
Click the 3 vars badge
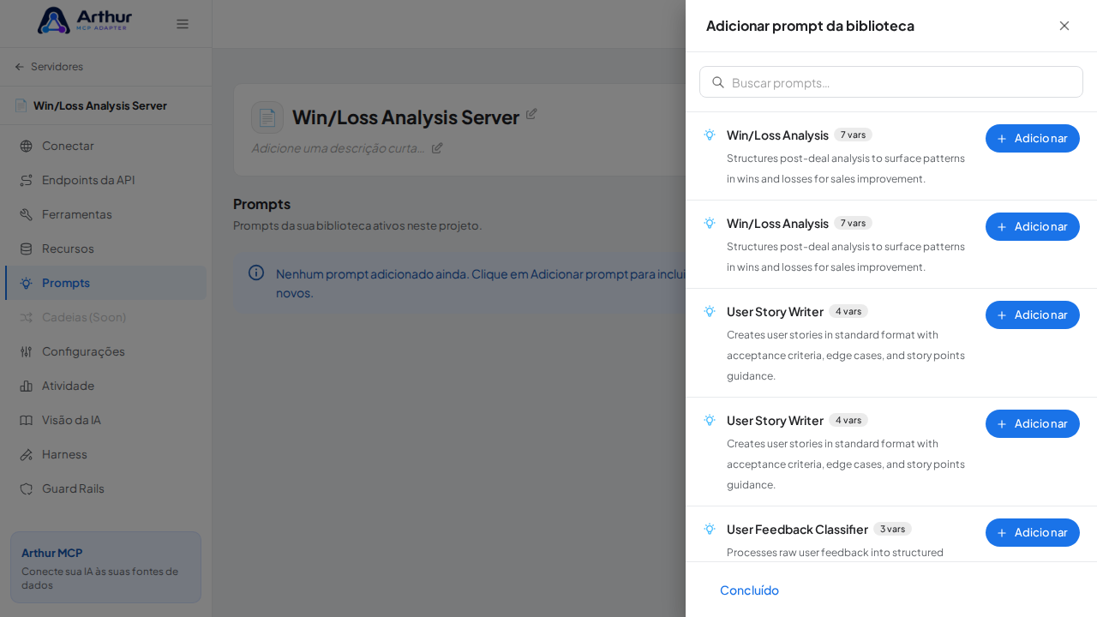892,529
